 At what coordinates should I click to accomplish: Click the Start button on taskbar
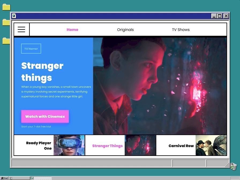click(x=4, y=178)
